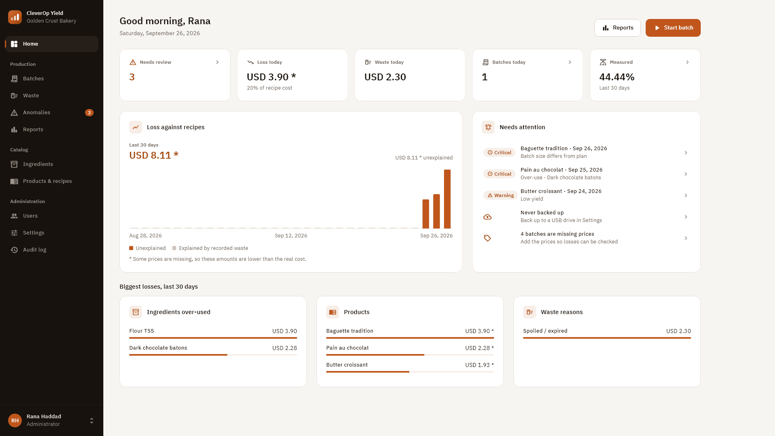
Task: Open Anomalies in the sidebar
Action: (x=52, y=113)
